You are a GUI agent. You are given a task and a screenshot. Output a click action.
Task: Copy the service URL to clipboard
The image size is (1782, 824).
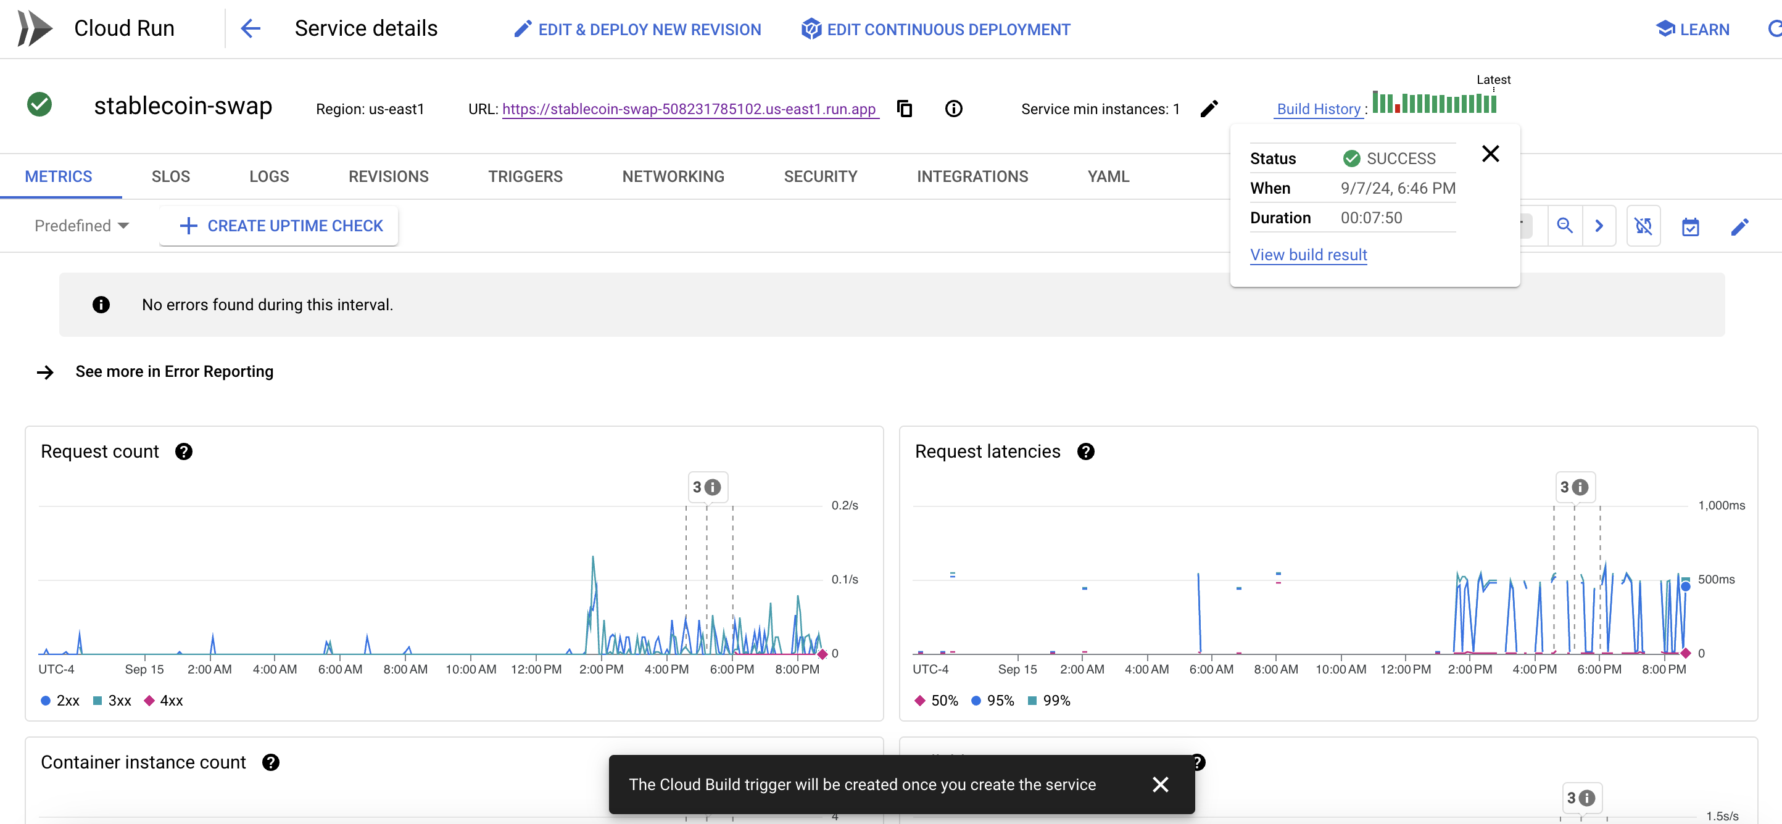(904, 109)
